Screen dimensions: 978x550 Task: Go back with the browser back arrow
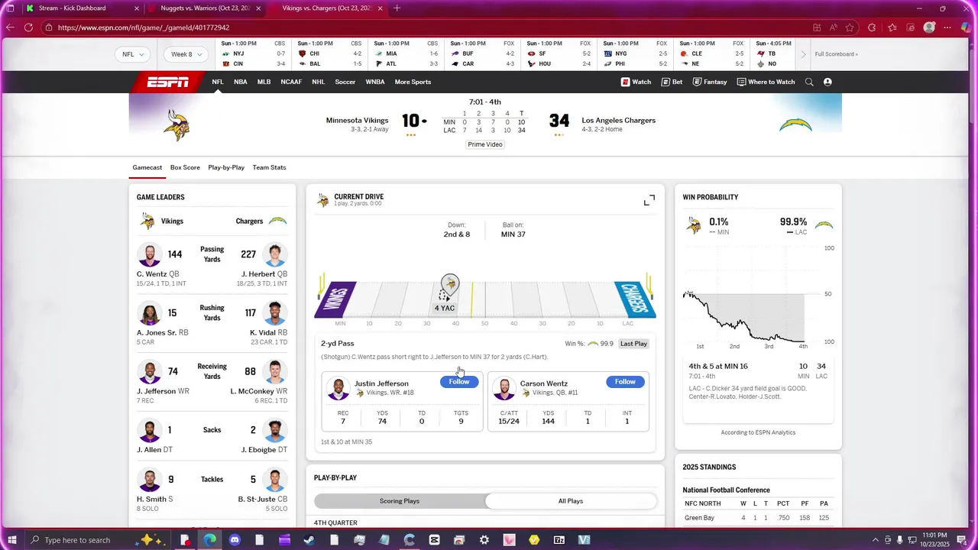(10, 27)
